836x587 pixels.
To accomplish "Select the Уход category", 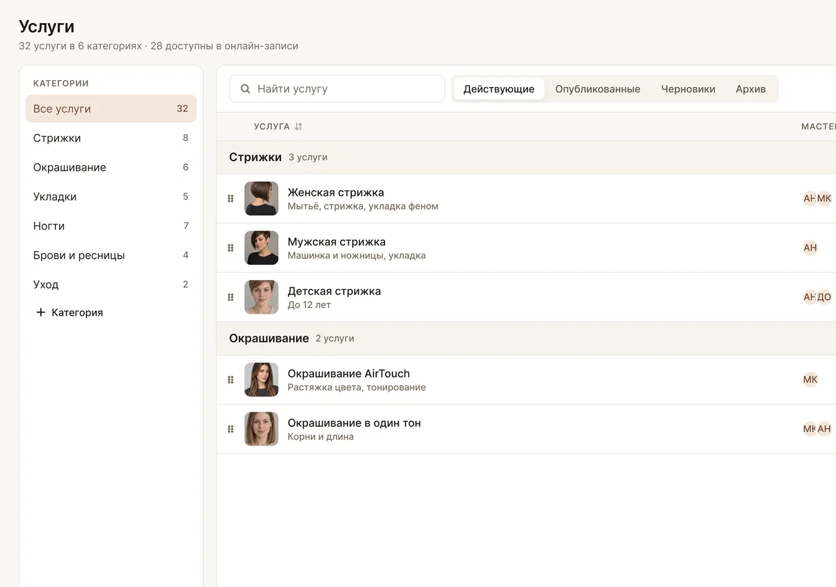I will pos(111,284).
